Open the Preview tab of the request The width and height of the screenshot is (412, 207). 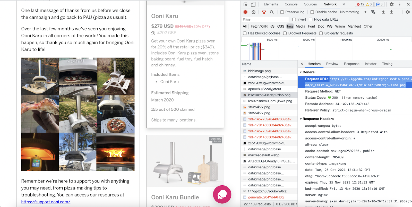(x=332, y=64)
